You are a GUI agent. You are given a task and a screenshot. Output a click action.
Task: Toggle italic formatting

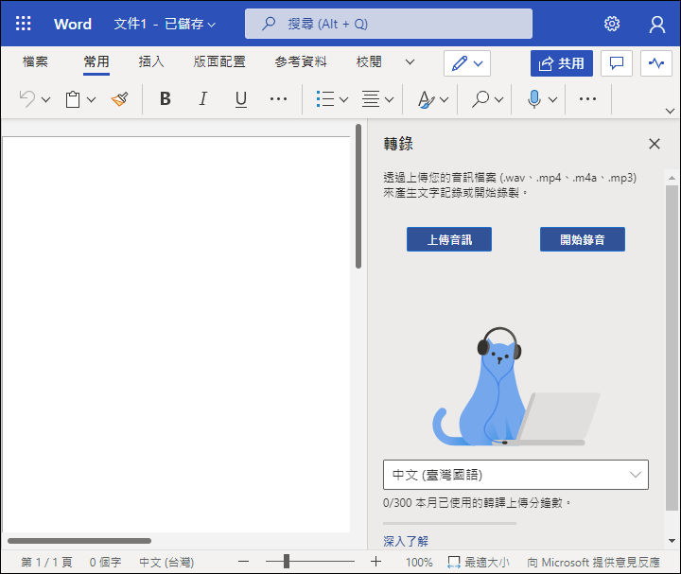click(x=202, y=99)
